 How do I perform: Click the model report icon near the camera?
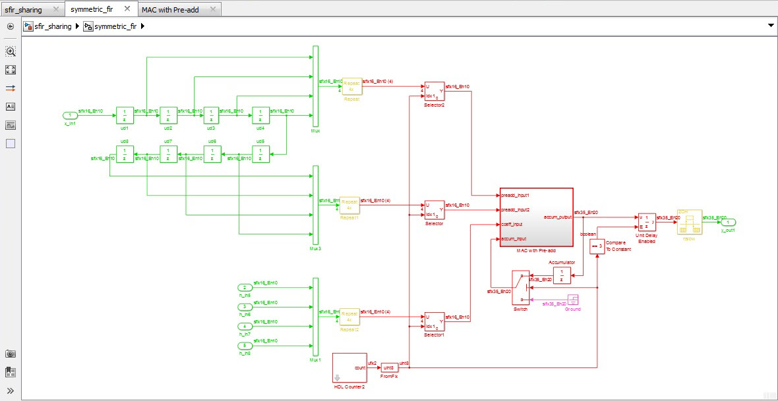(11, 371)
